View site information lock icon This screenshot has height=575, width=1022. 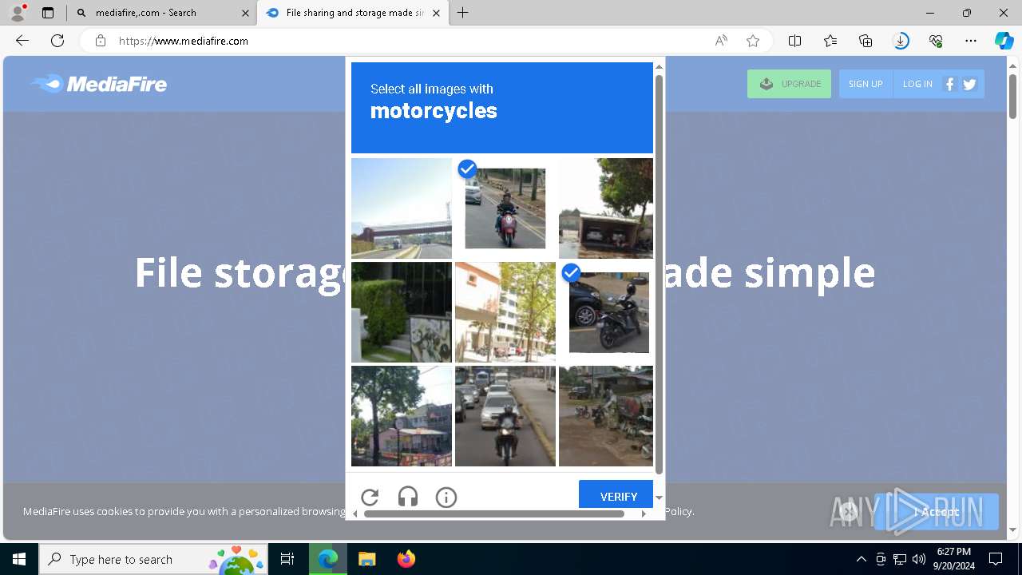coord(101,41)
